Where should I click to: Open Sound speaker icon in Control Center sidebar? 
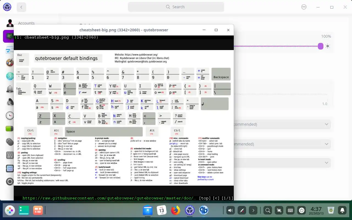[10, 102]
